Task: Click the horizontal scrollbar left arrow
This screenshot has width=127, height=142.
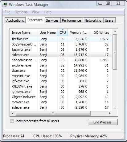Action: click(13, 113)
